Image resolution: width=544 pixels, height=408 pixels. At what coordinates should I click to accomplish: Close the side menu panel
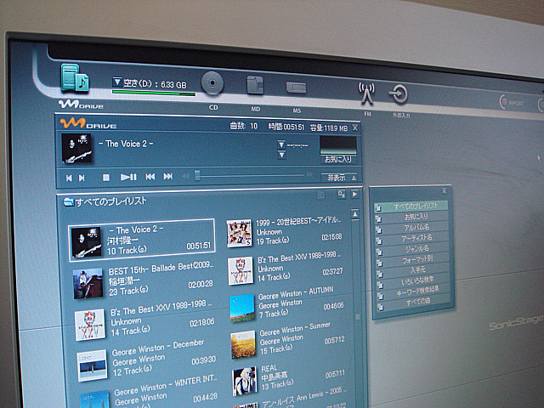[x=444, y=190]
